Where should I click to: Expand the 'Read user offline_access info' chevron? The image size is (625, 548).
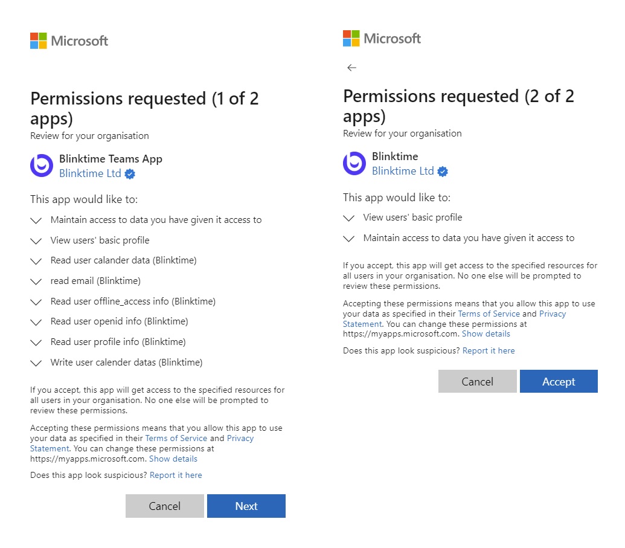(x=36, y=302)
